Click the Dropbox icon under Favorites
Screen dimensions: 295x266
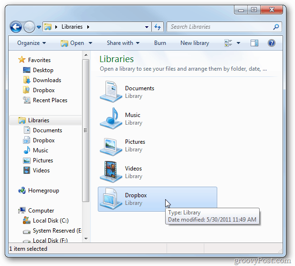tap(26, 90)
